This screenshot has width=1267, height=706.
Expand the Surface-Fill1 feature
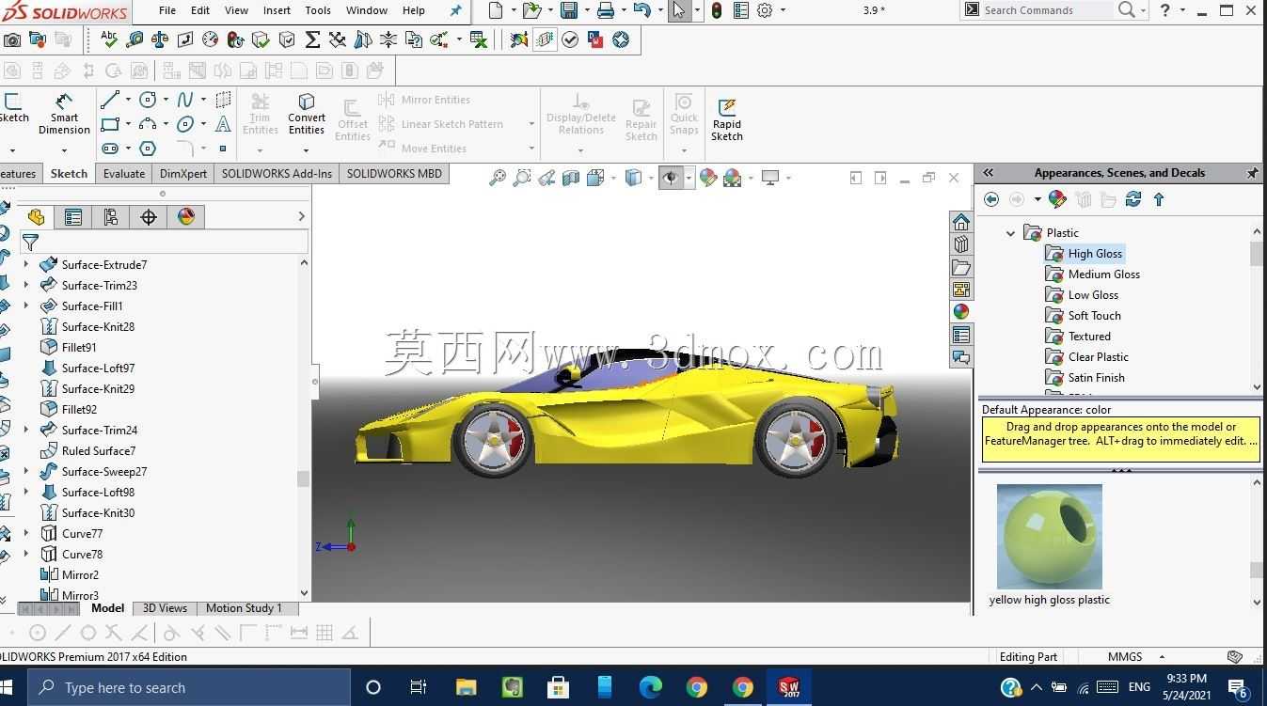(26, 306)
